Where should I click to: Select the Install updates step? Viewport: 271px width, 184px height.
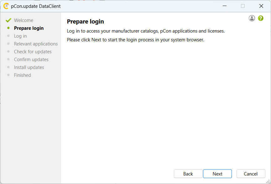(29, 67)
